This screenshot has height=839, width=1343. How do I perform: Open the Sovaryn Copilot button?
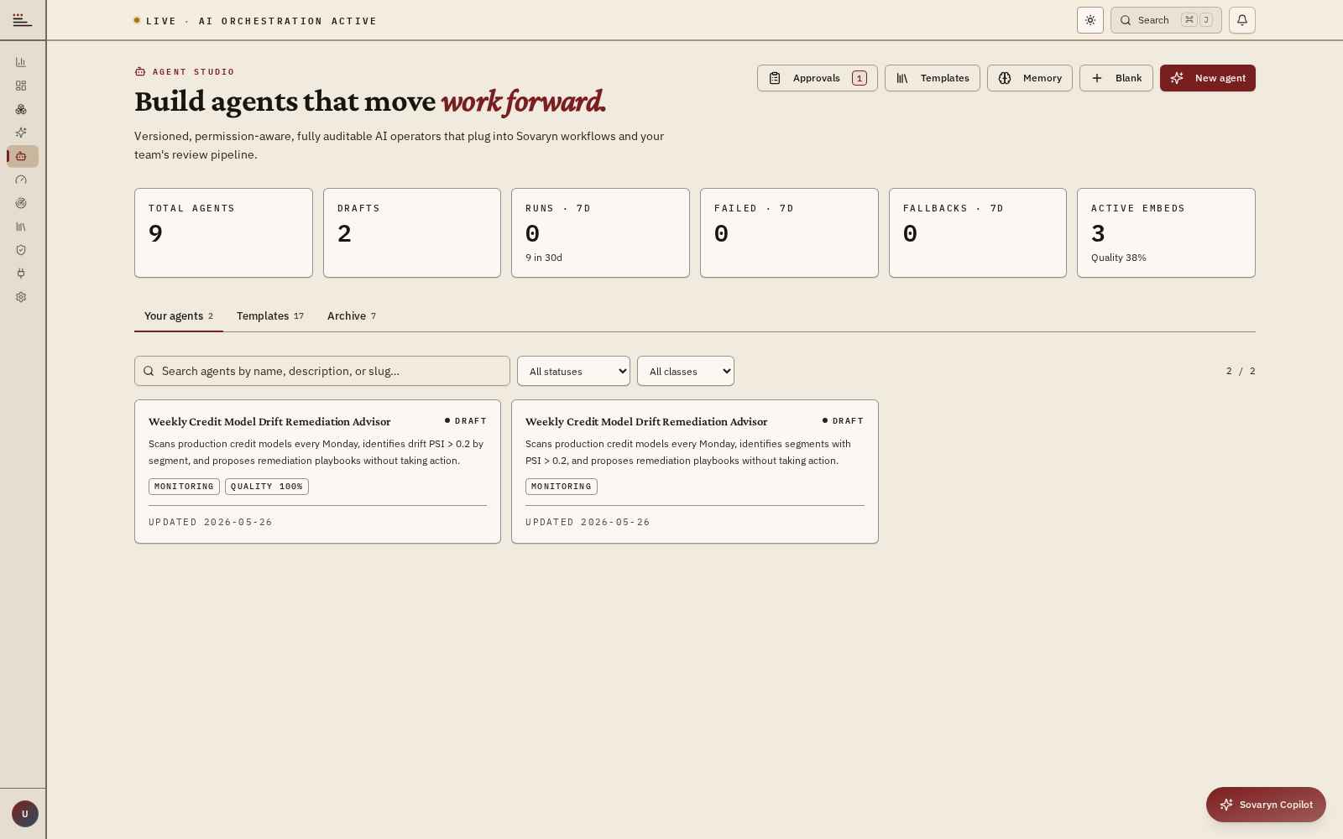(1266, 805)
